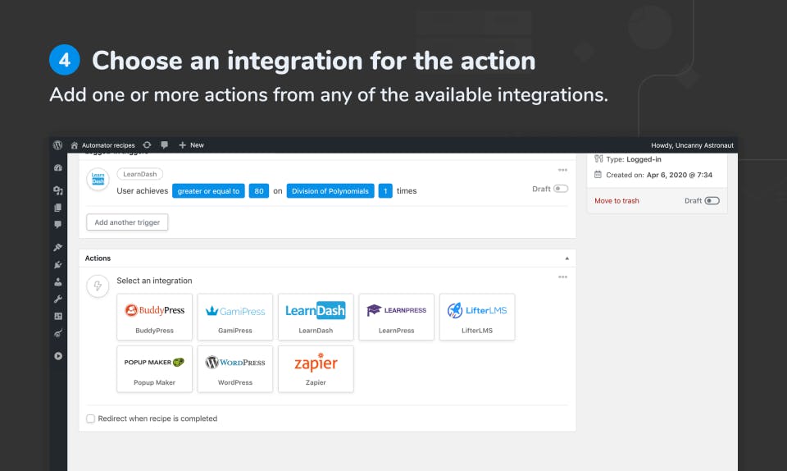The image size is (787, 471).
Task: Collapse the Actions panel arrow
Action: click(x=566, y=258)
